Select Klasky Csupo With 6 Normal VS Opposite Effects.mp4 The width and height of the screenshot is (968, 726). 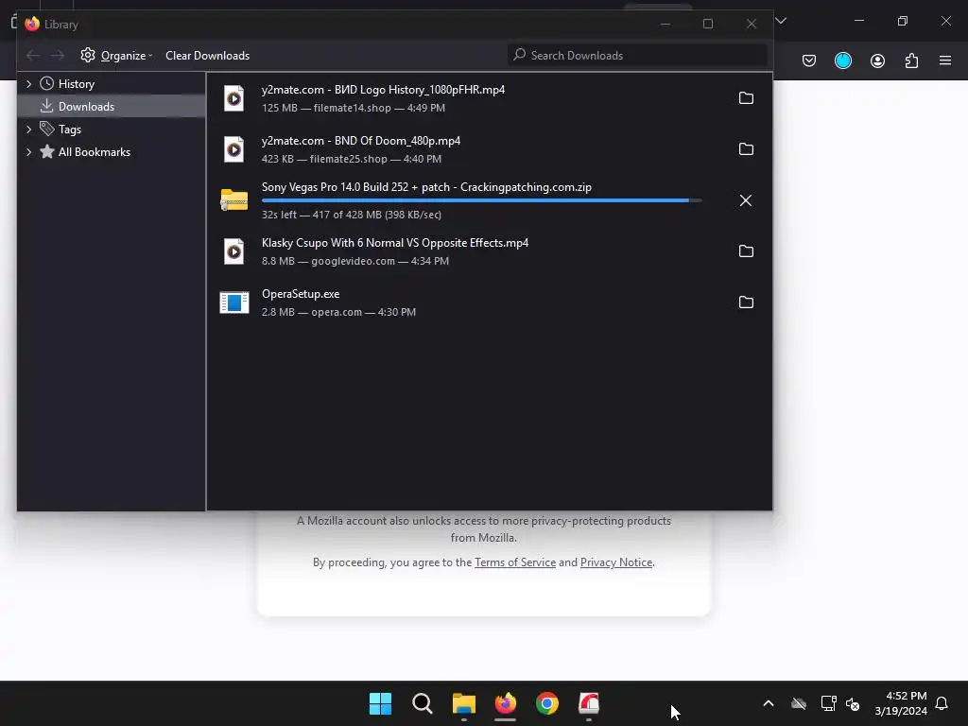click(x=395, y=243)
